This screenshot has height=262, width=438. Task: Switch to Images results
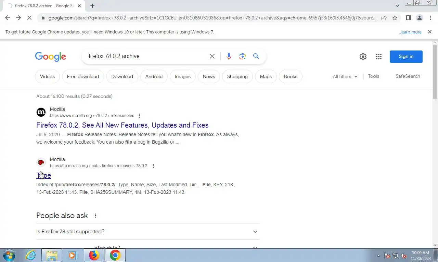point(183,76)
